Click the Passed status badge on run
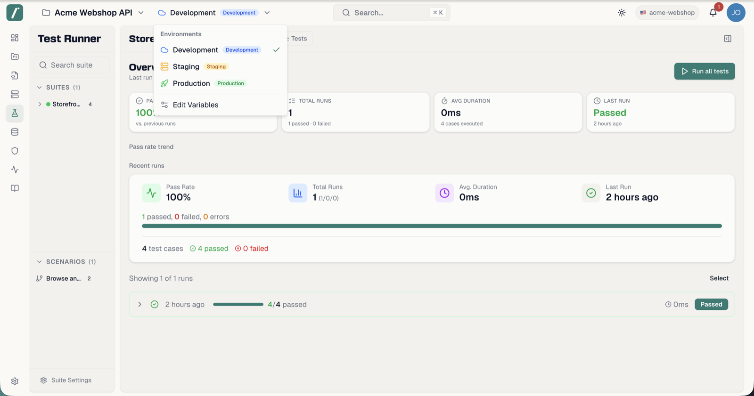 [x=711, y=305]
